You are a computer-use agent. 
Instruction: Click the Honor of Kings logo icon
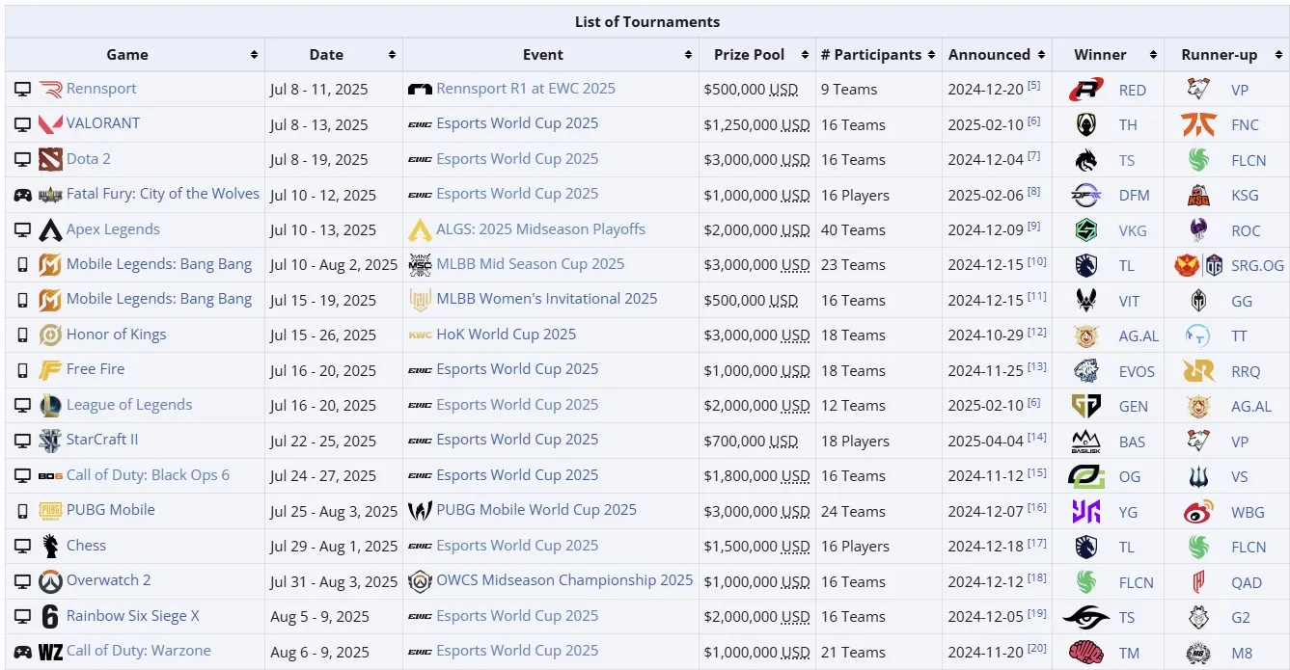click(x=50, y=335)
